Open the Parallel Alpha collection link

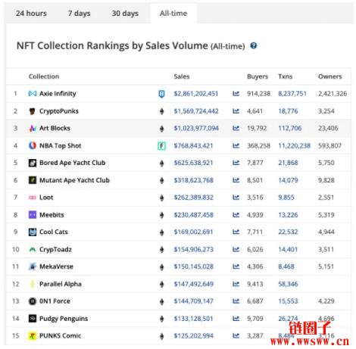(x=61, y=284)
